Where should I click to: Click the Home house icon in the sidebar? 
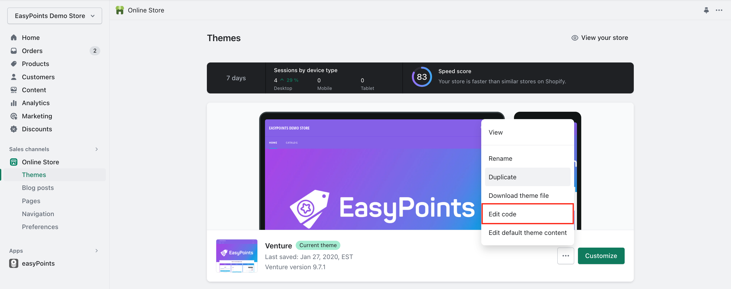tap(14, 38)
